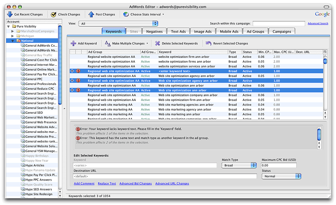Click the column chooser icon in table header
Viewport: 336px width, 205px height.
point(325,52)
